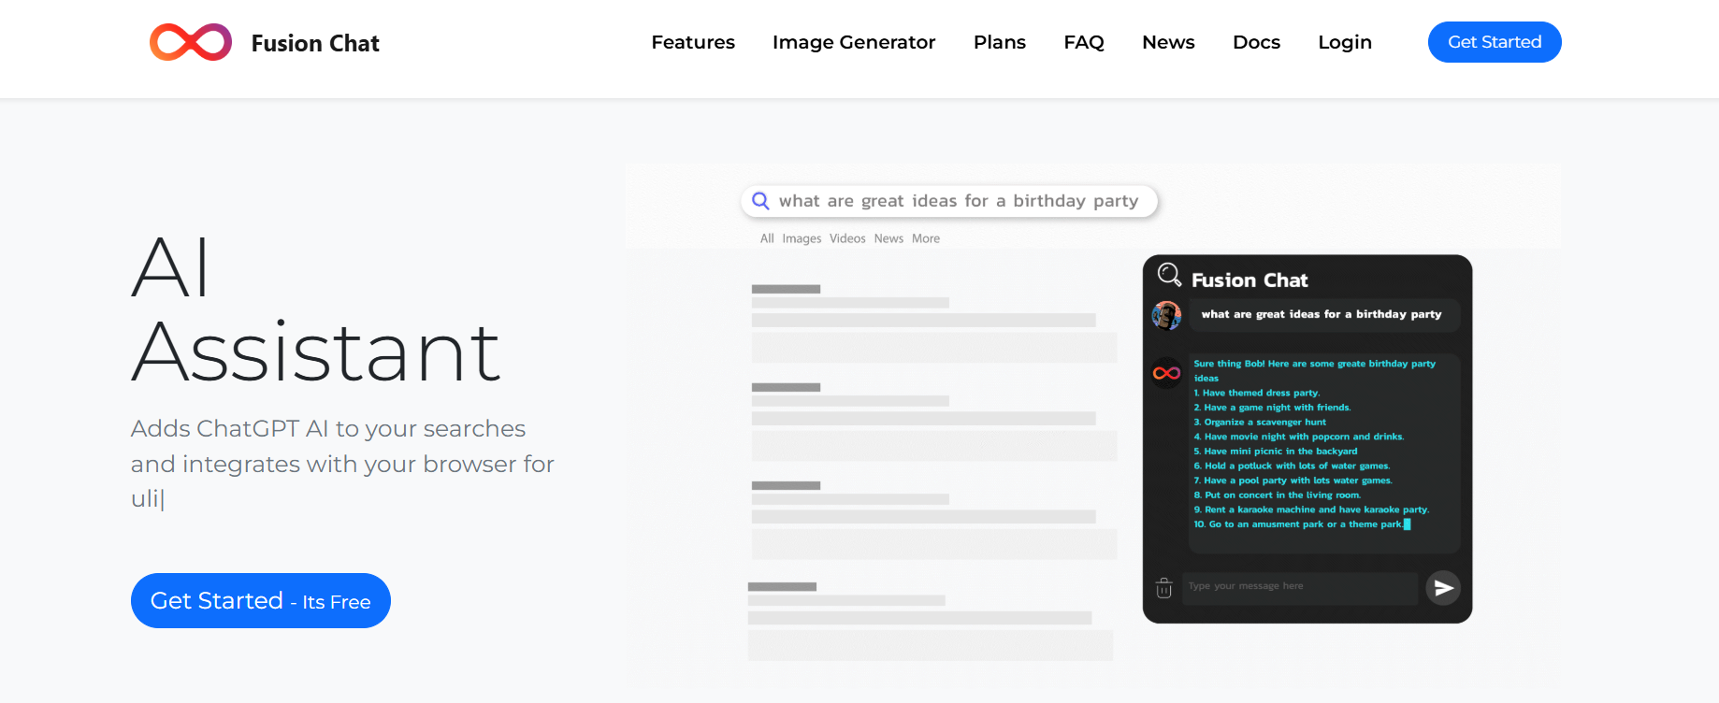Open the Features menu item
Viewport: 1719px width, 703px height.
point(693,42)
